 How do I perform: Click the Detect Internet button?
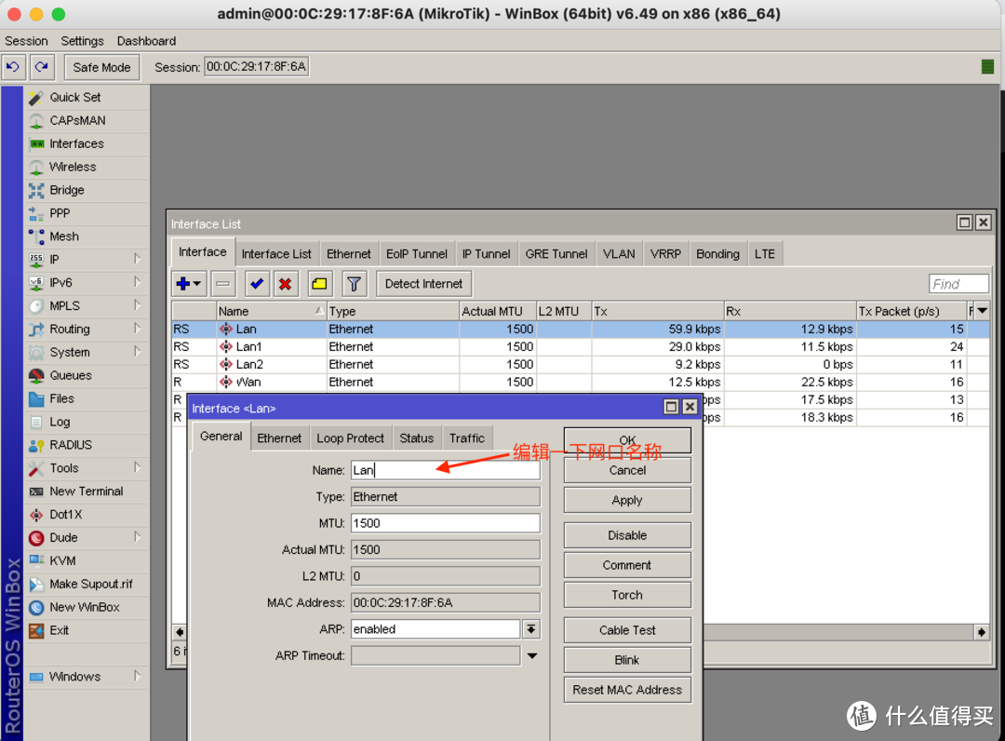pos(423,284)
